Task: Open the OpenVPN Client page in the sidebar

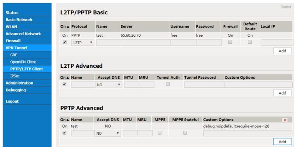Action: [23, 62]
